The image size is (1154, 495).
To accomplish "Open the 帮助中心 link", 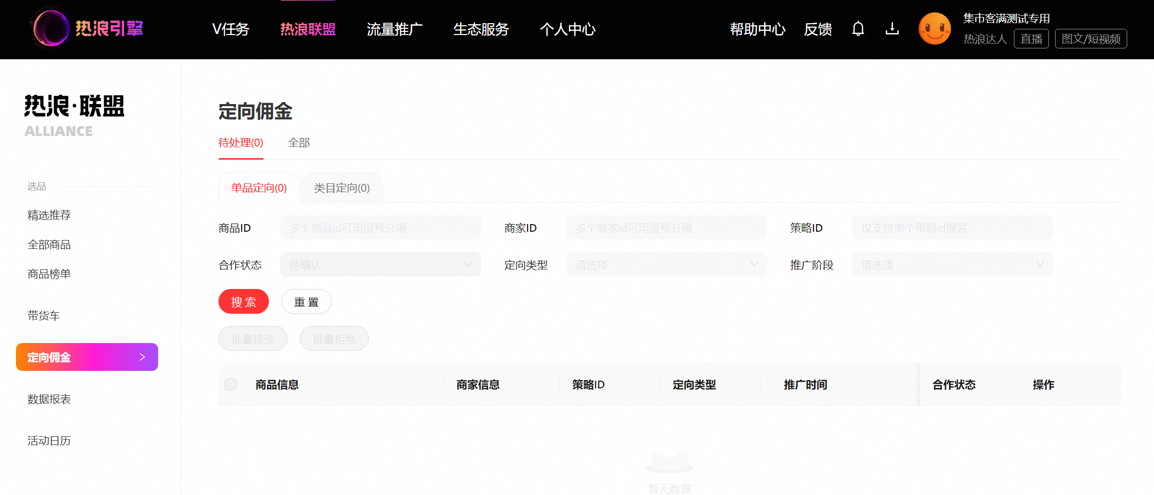I will tap(758, 29).
